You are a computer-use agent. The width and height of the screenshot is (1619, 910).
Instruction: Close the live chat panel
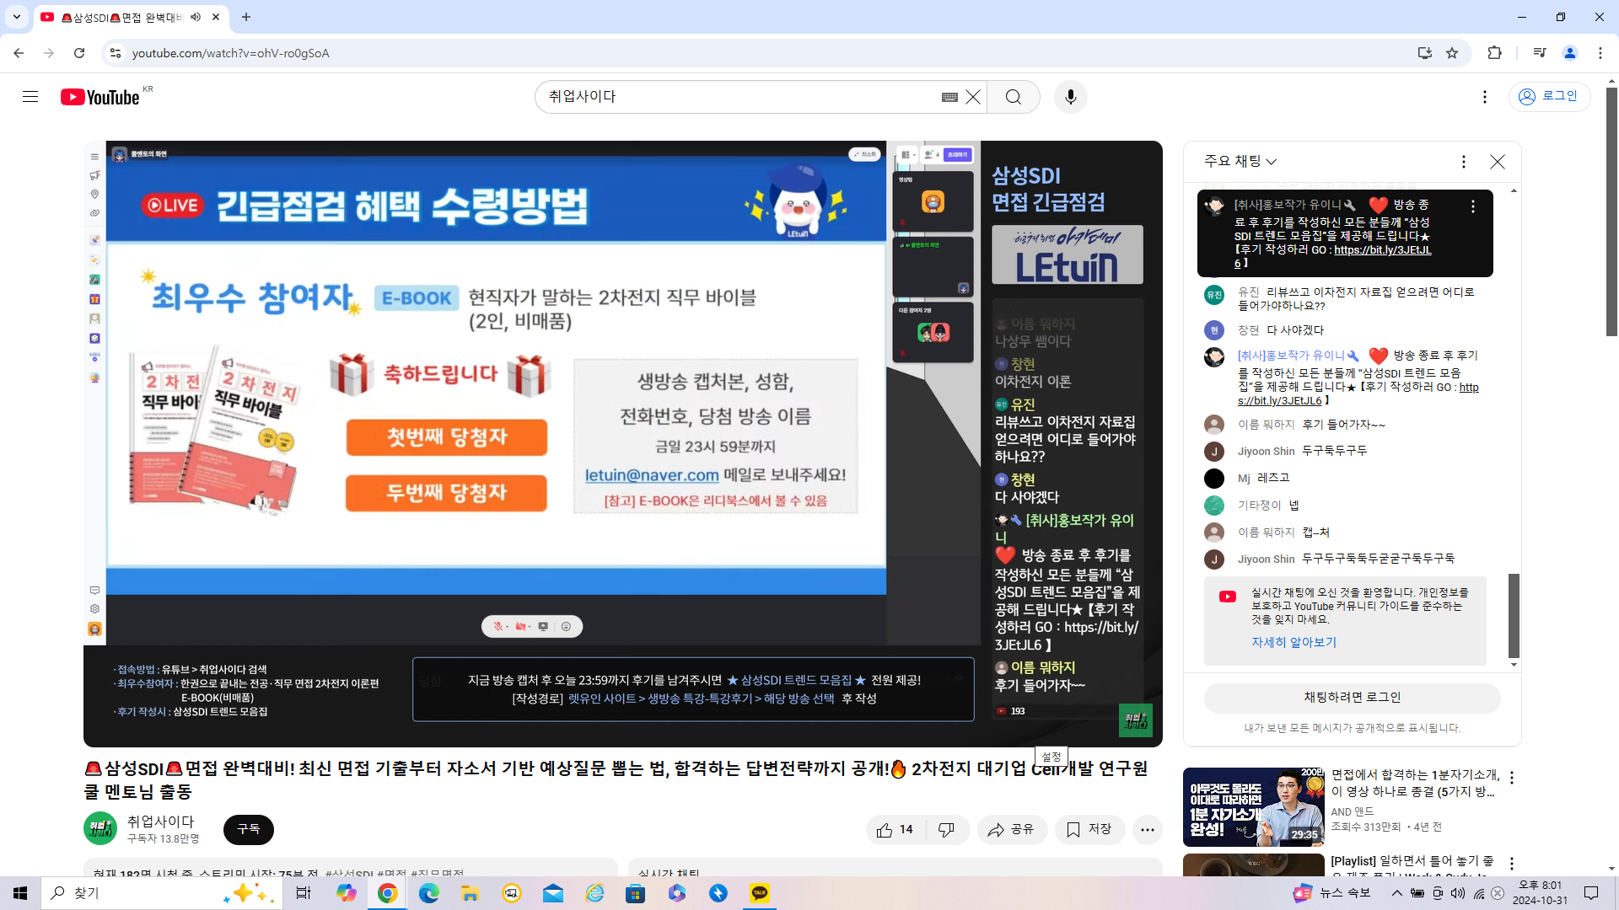coord(1497,162)
